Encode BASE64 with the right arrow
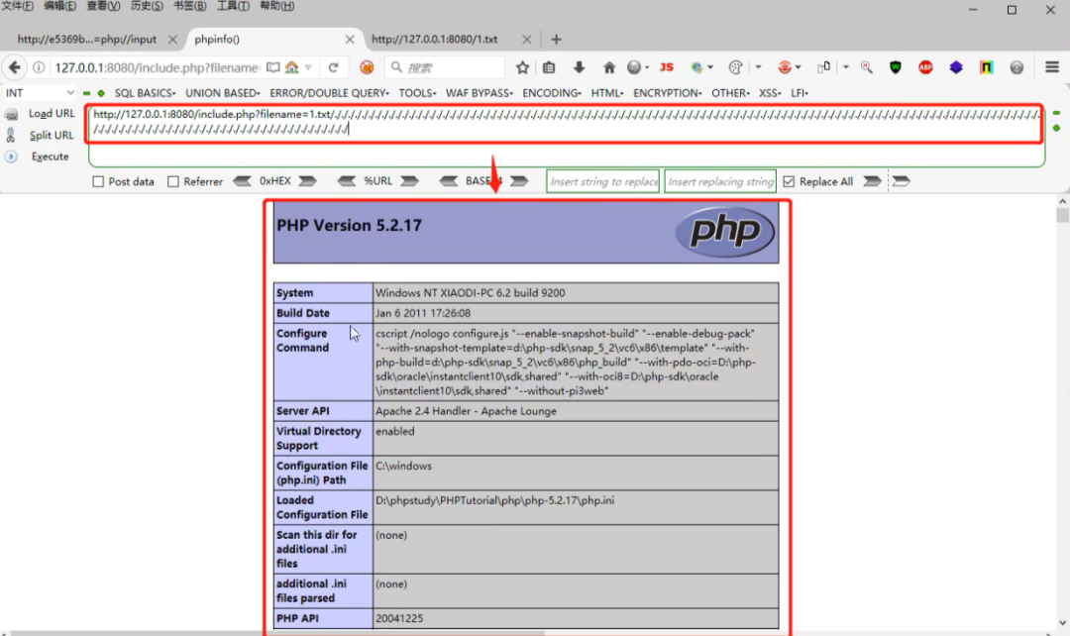The image size is (1070, 636). (x=519, y=181)
